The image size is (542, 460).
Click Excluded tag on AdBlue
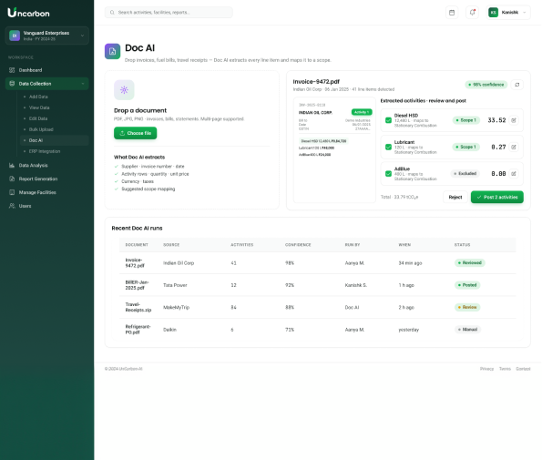465,173
